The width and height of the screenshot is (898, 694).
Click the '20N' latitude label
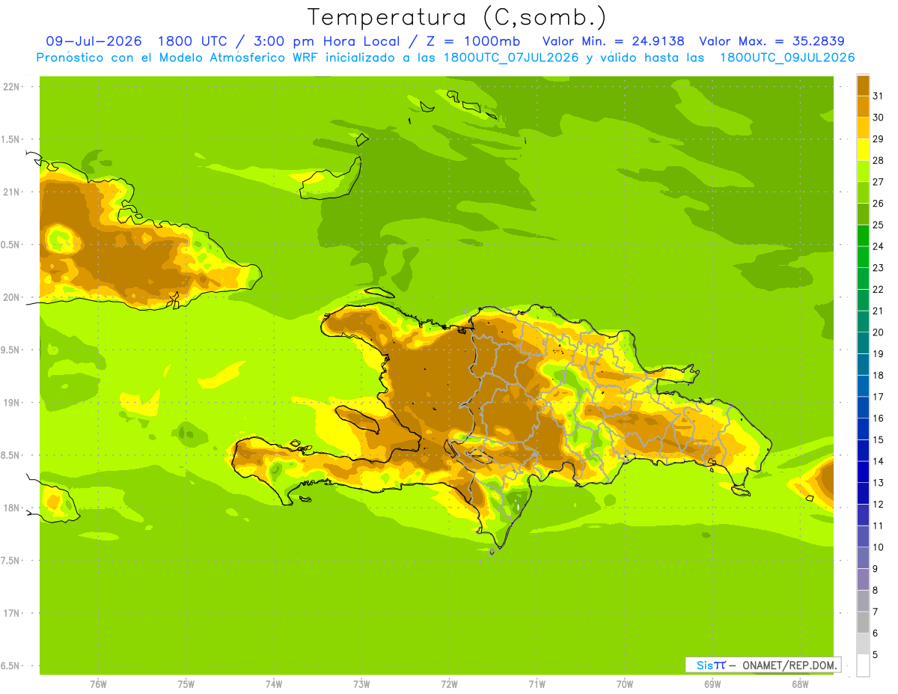(x=10, y=297)
